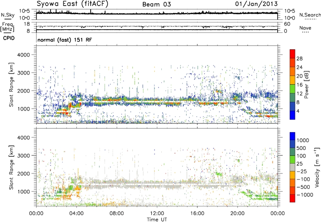Click the '1000' velocity colorbar tick
321x222 pixels.
pyautogui.click(x=303, y=140)
